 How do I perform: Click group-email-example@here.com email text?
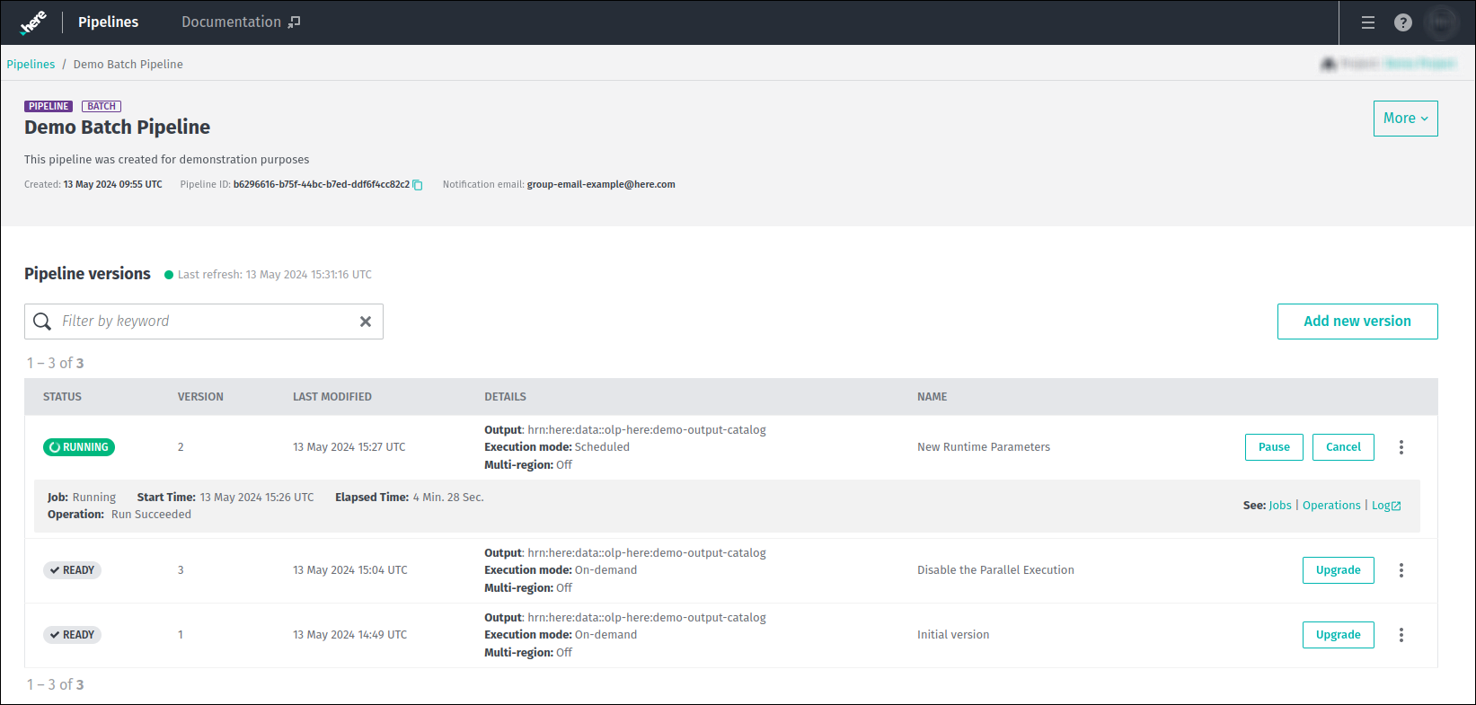601,185
